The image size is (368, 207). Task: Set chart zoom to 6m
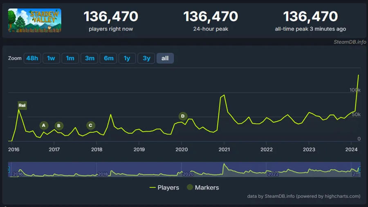pyautogui.click(x=108, y=58)
